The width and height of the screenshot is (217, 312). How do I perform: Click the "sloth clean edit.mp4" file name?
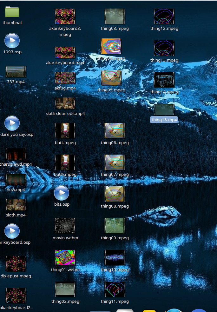coord(65,113)
